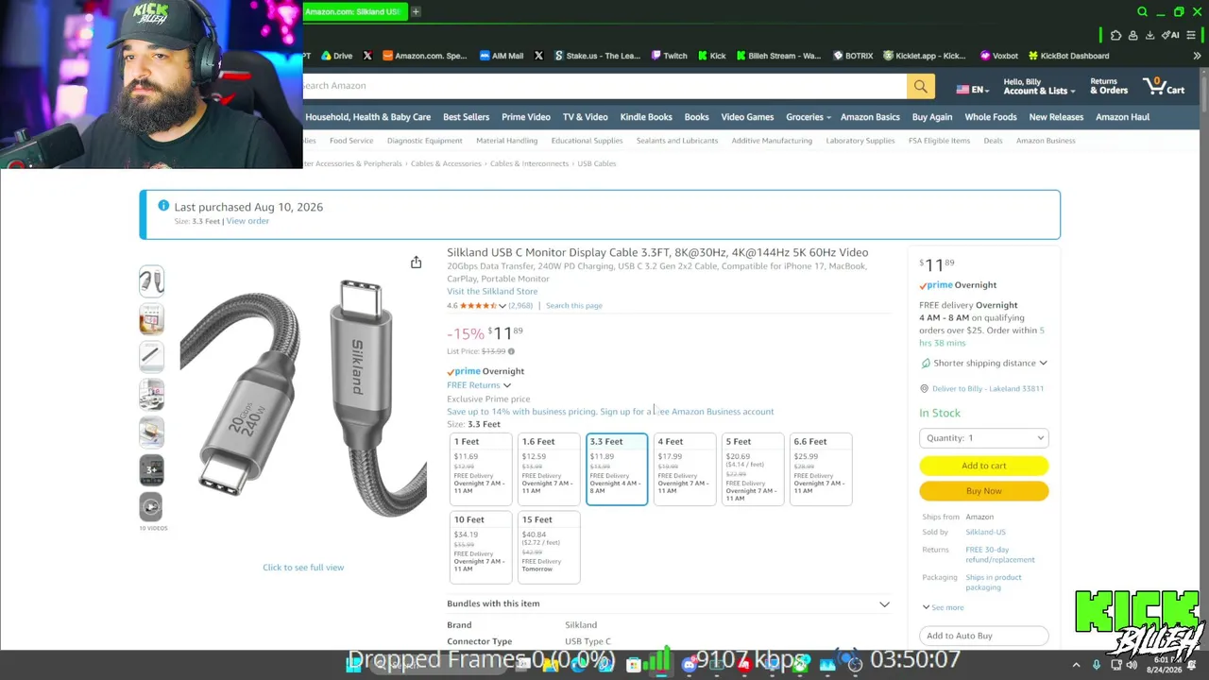Click Add to Auto Buy button
This screenshot has height=680, width=1209.
(983, 636)
